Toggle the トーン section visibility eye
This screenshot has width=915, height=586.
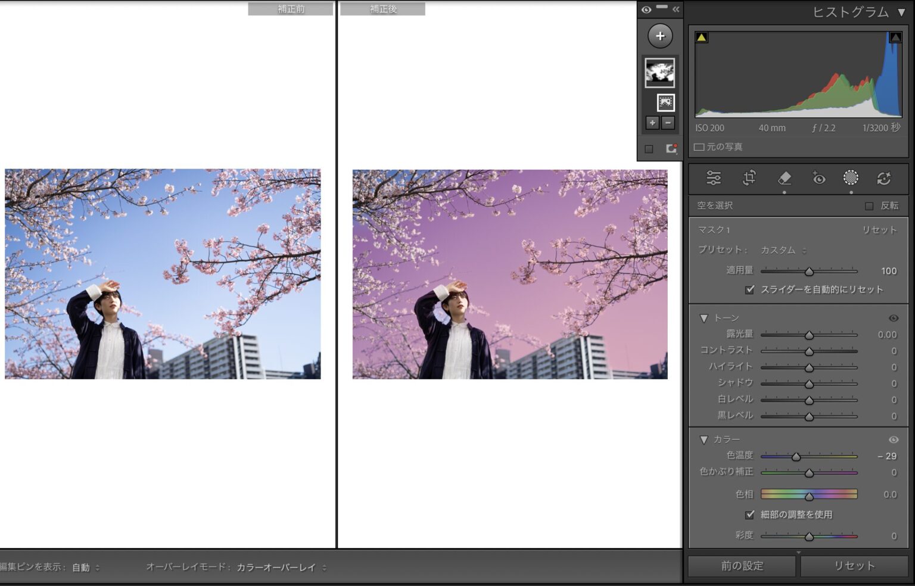(x=893, y=318)
